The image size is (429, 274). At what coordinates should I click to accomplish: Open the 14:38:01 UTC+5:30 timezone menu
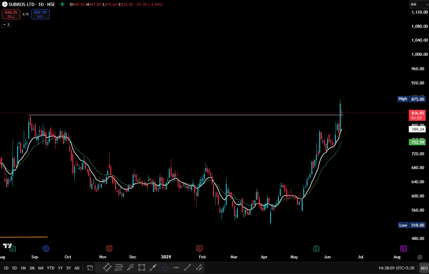pos(396,268)
